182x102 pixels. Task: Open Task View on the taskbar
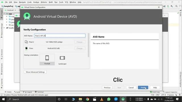point(66,99)
